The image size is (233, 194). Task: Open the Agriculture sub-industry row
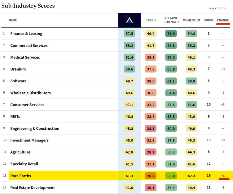[116, 152]
